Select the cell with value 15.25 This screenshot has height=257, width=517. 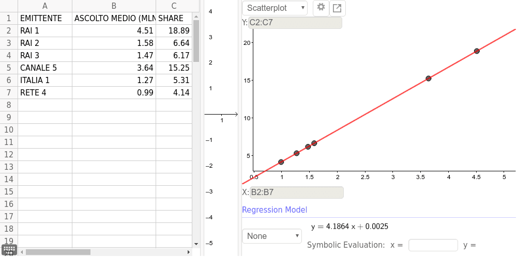(174, 68)
